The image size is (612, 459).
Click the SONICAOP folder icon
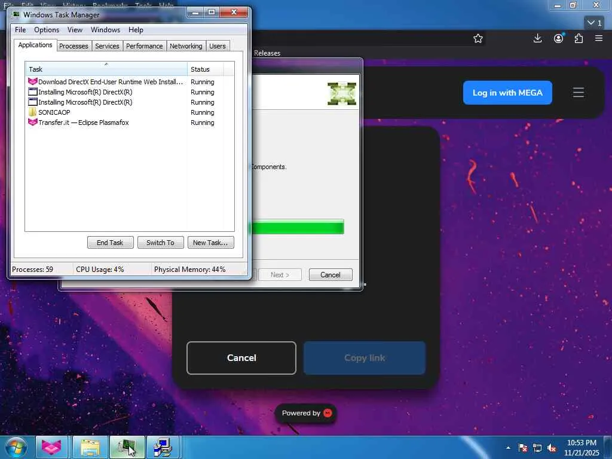[x=32, y=112]
